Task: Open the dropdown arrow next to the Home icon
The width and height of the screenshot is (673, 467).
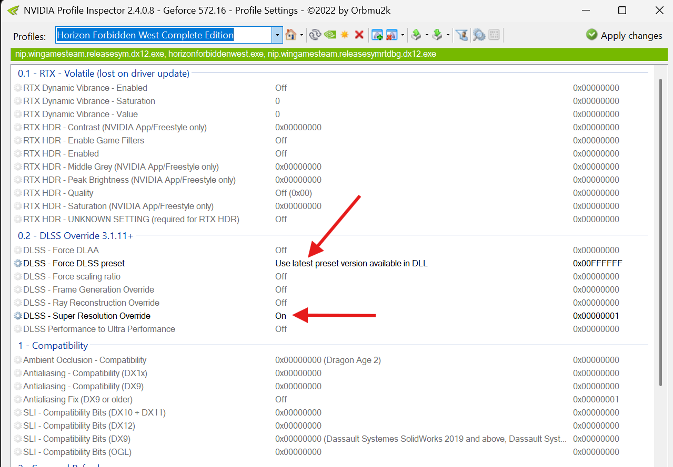Action: click(302, 36)
